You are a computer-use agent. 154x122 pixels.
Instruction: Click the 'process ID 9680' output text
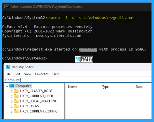(127, 49)
